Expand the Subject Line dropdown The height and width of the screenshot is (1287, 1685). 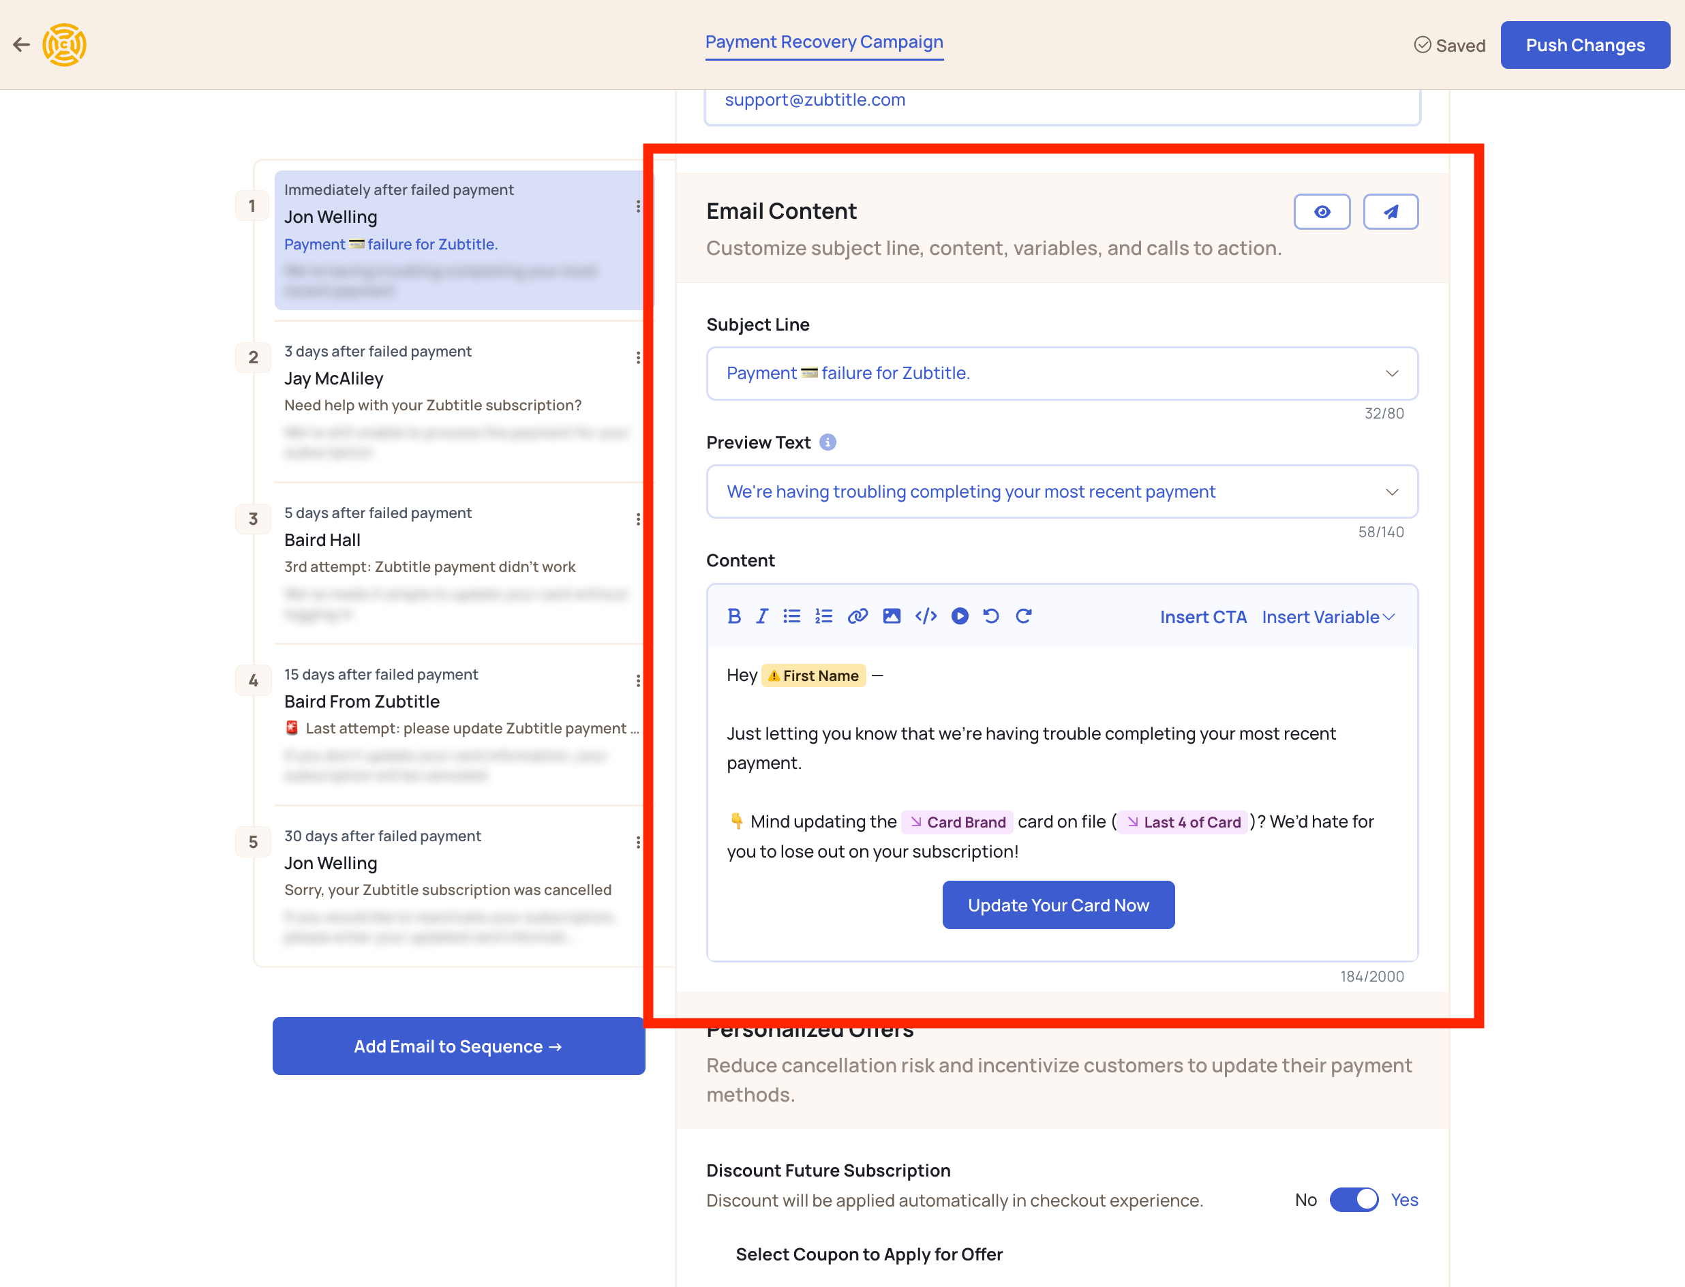click(1393, 373)
